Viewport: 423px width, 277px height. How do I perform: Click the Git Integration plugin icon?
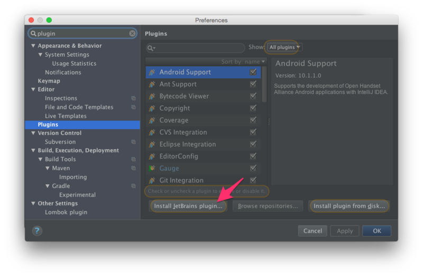pos(152,180)
